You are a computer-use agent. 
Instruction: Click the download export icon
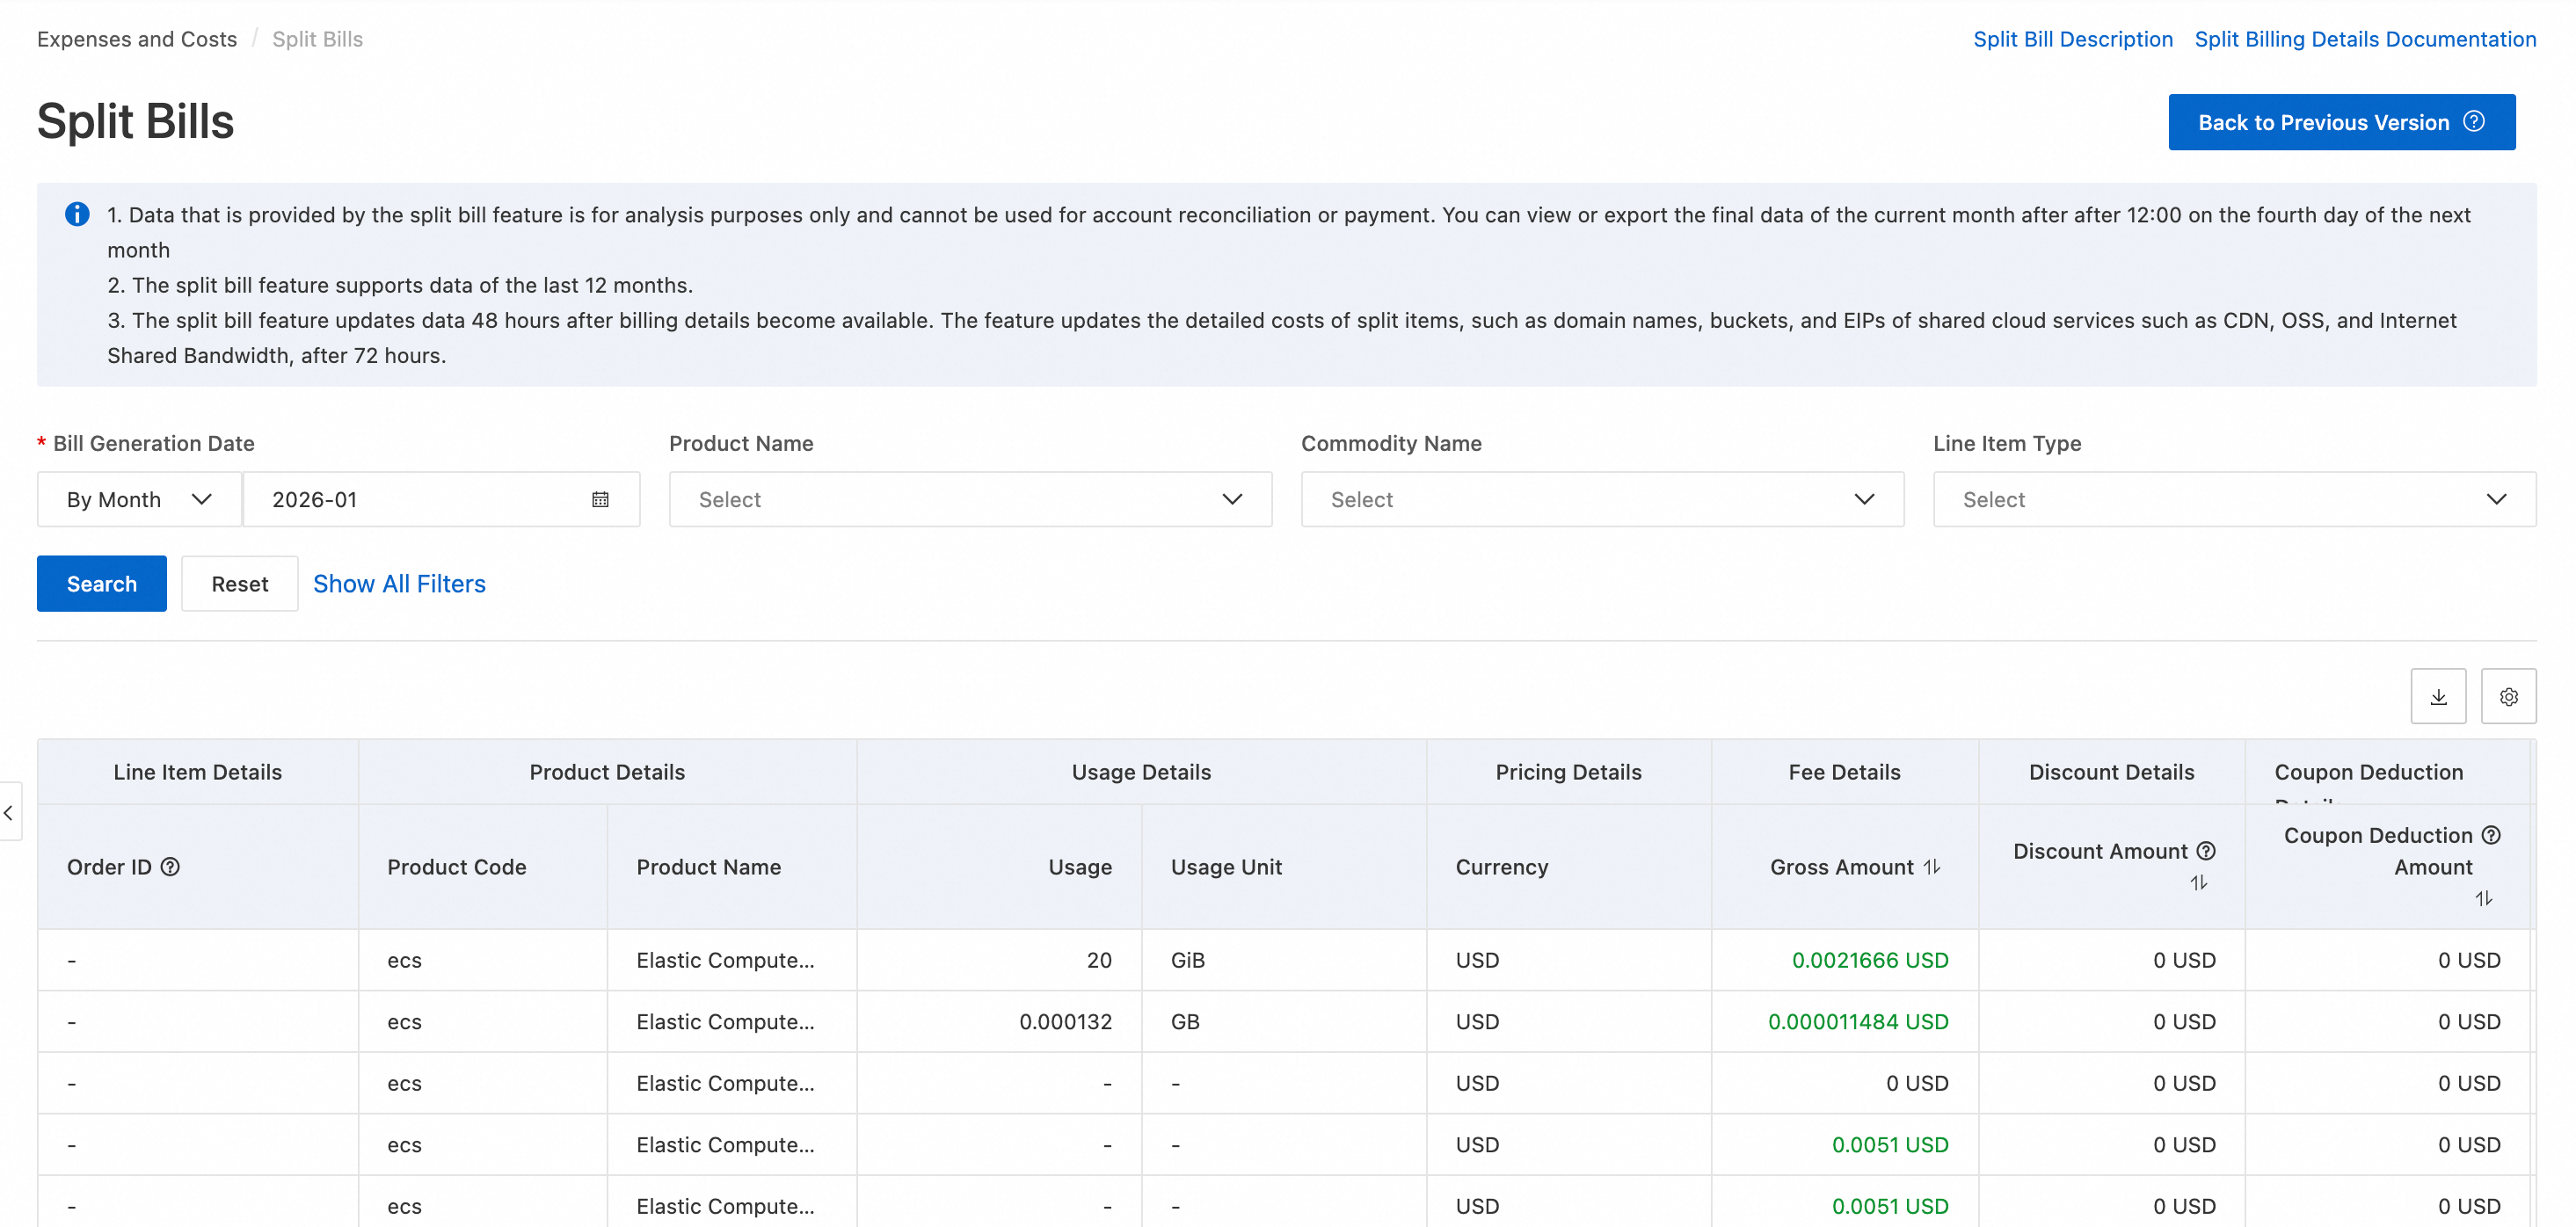click(x=2437, y=697)
